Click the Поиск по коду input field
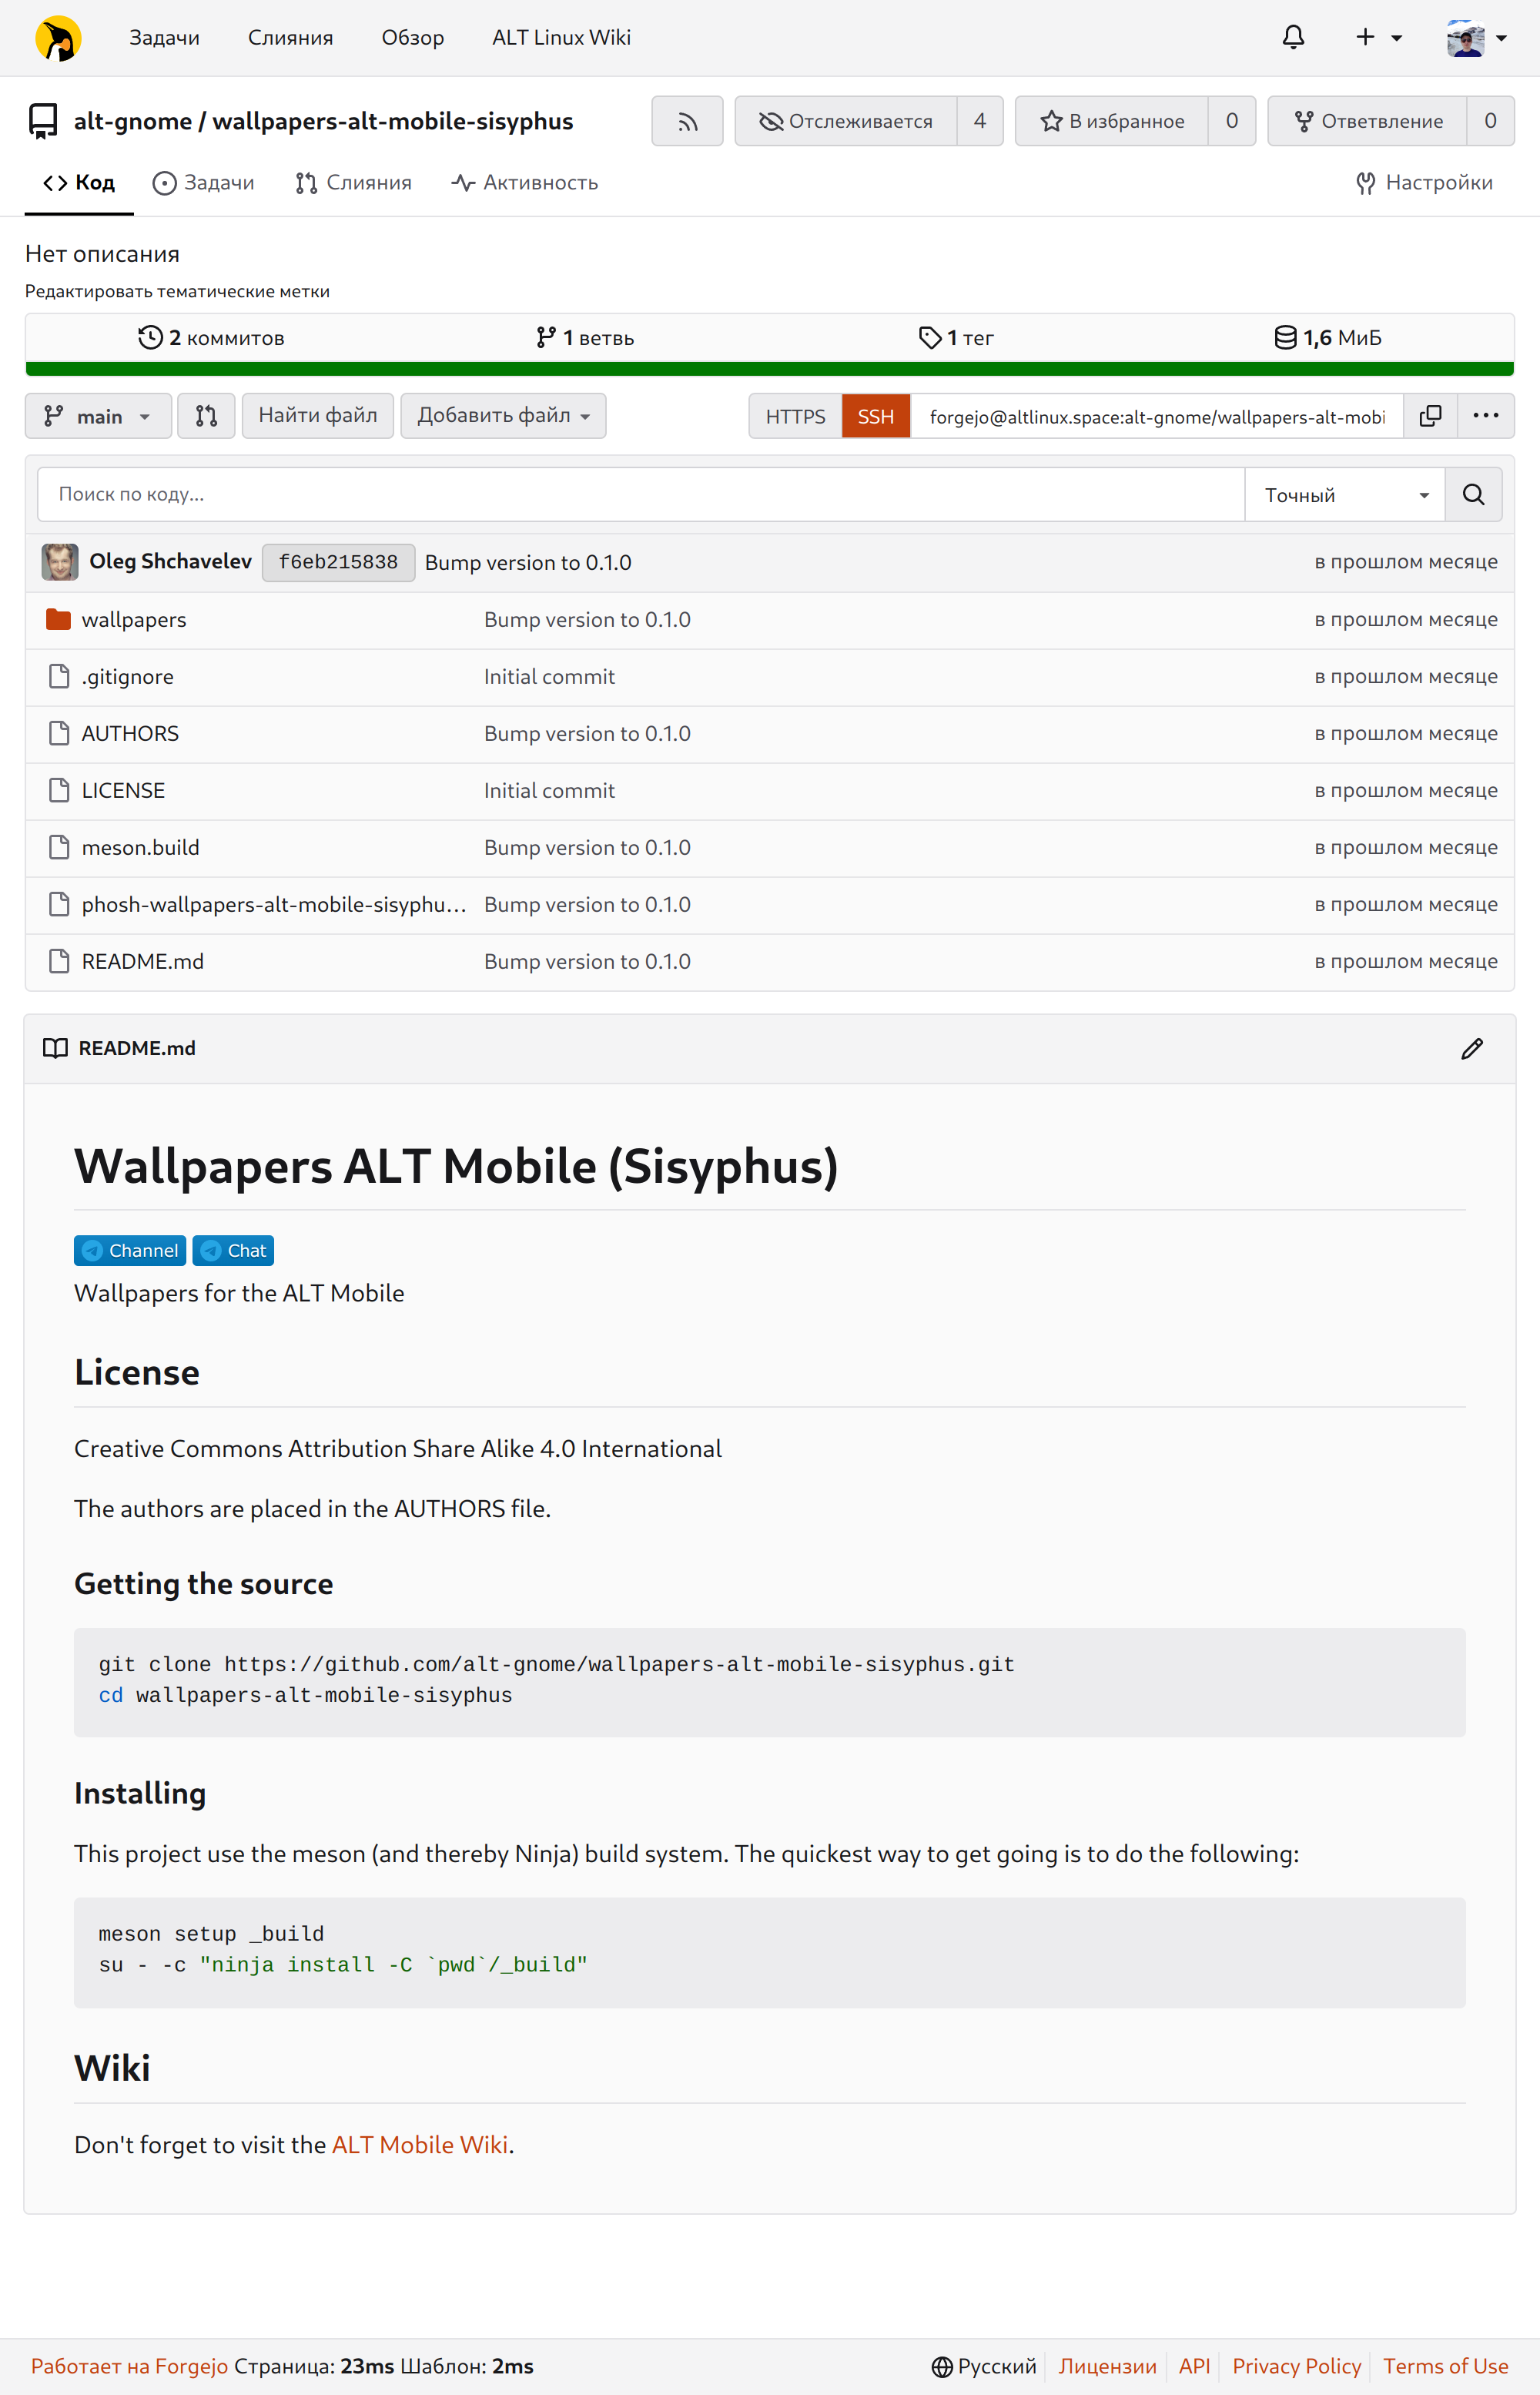This screenshot has height=2395, width=1540. 640,493
